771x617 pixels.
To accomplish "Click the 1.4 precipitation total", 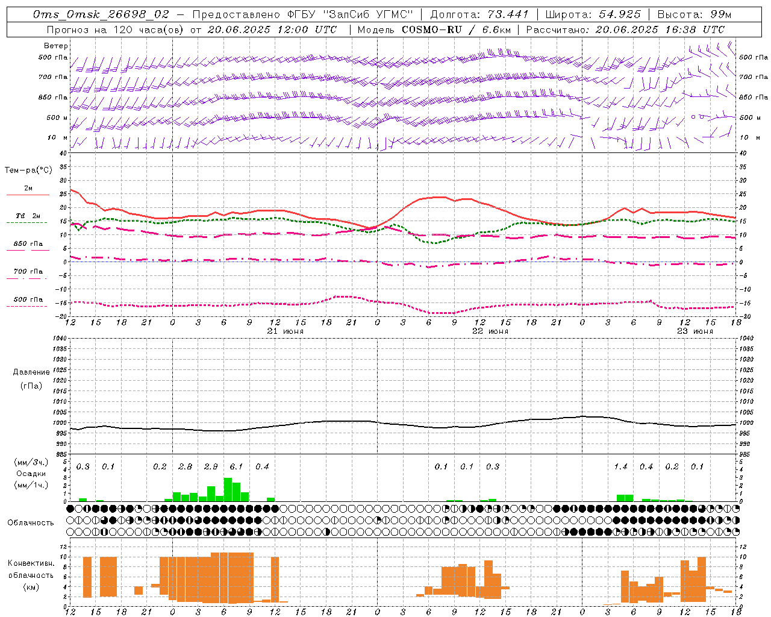I will 620,466.
